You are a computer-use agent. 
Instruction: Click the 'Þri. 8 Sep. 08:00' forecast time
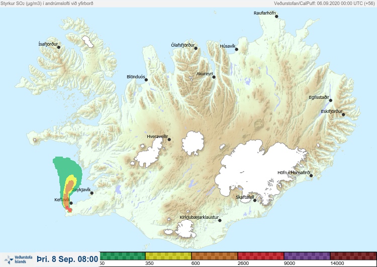[67, 259]
